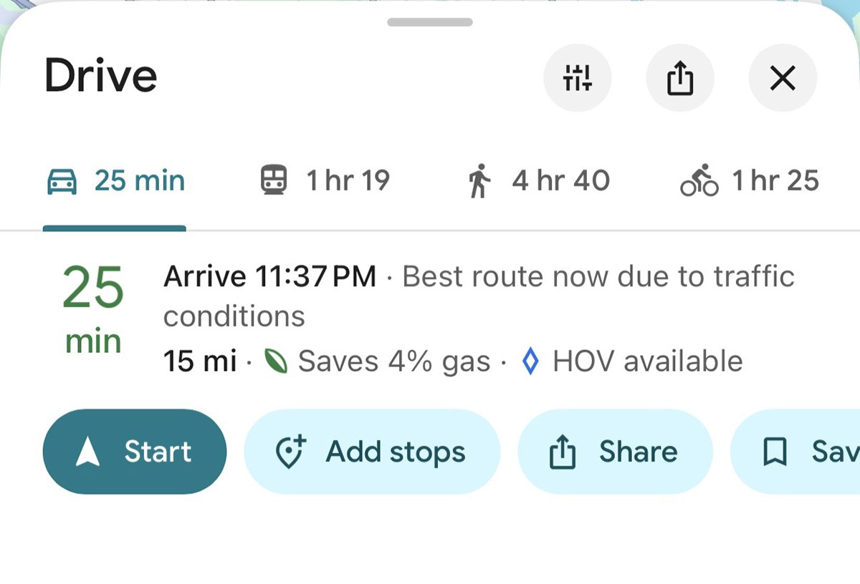Viewport: 860px width, 584px height.
Task: Tap the Start navigation button
Action: pyautogui.click(x=135, y=452)
